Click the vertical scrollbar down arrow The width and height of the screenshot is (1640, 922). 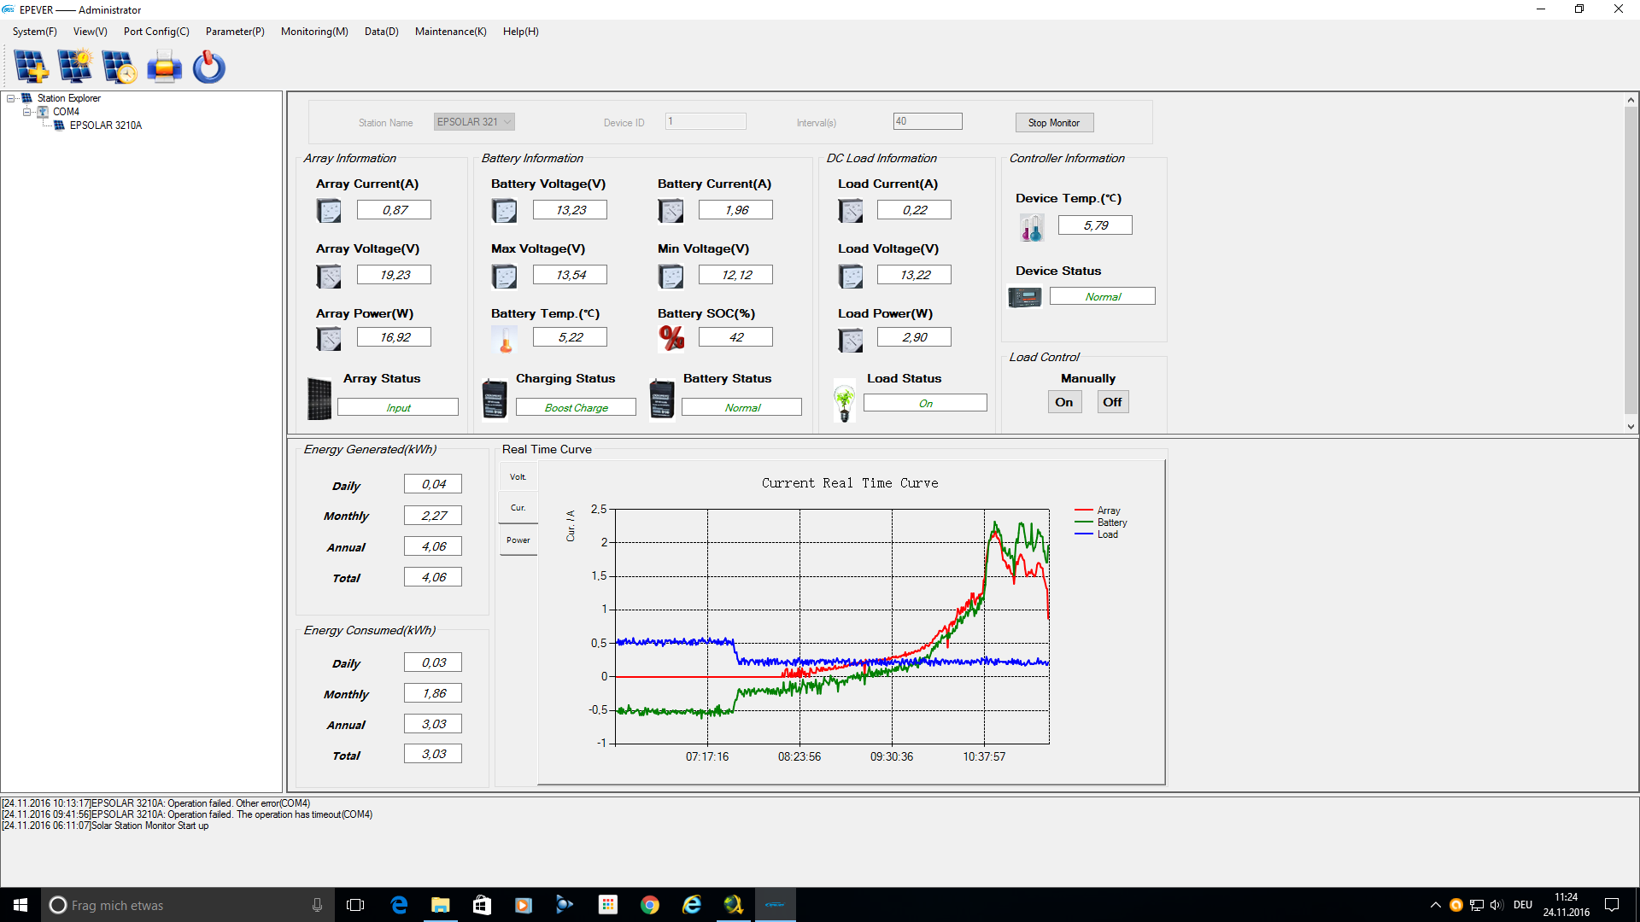click(1631, 427)
